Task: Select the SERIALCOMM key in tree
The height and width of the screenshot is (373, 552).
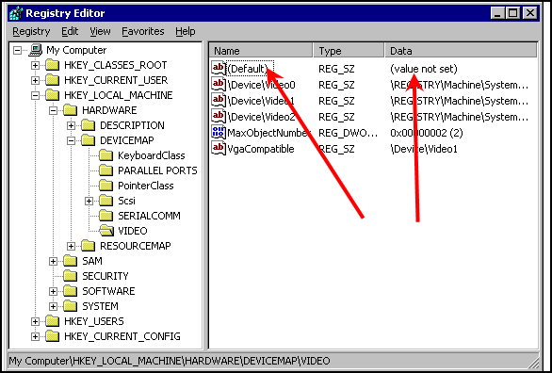Action: [149, 216]
